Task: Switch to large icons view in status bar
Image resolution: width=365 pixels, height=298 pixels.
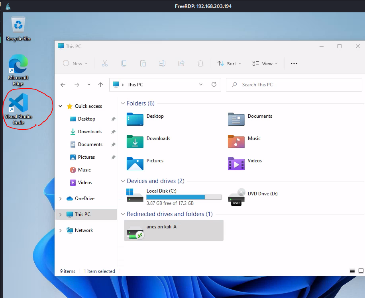Action: (361, 271)
